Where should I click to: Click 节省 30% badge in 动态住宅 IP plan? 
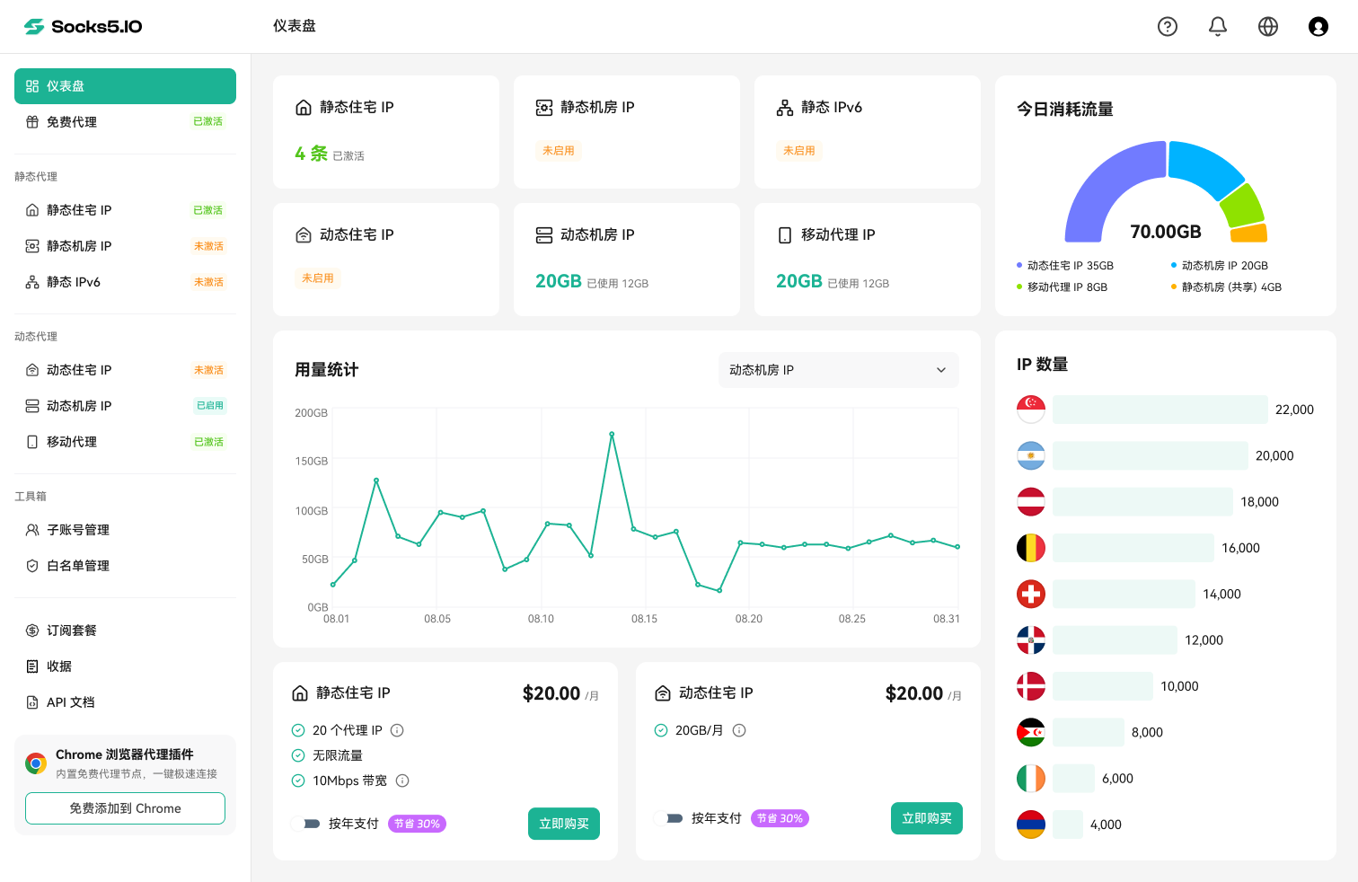[780, 818]
